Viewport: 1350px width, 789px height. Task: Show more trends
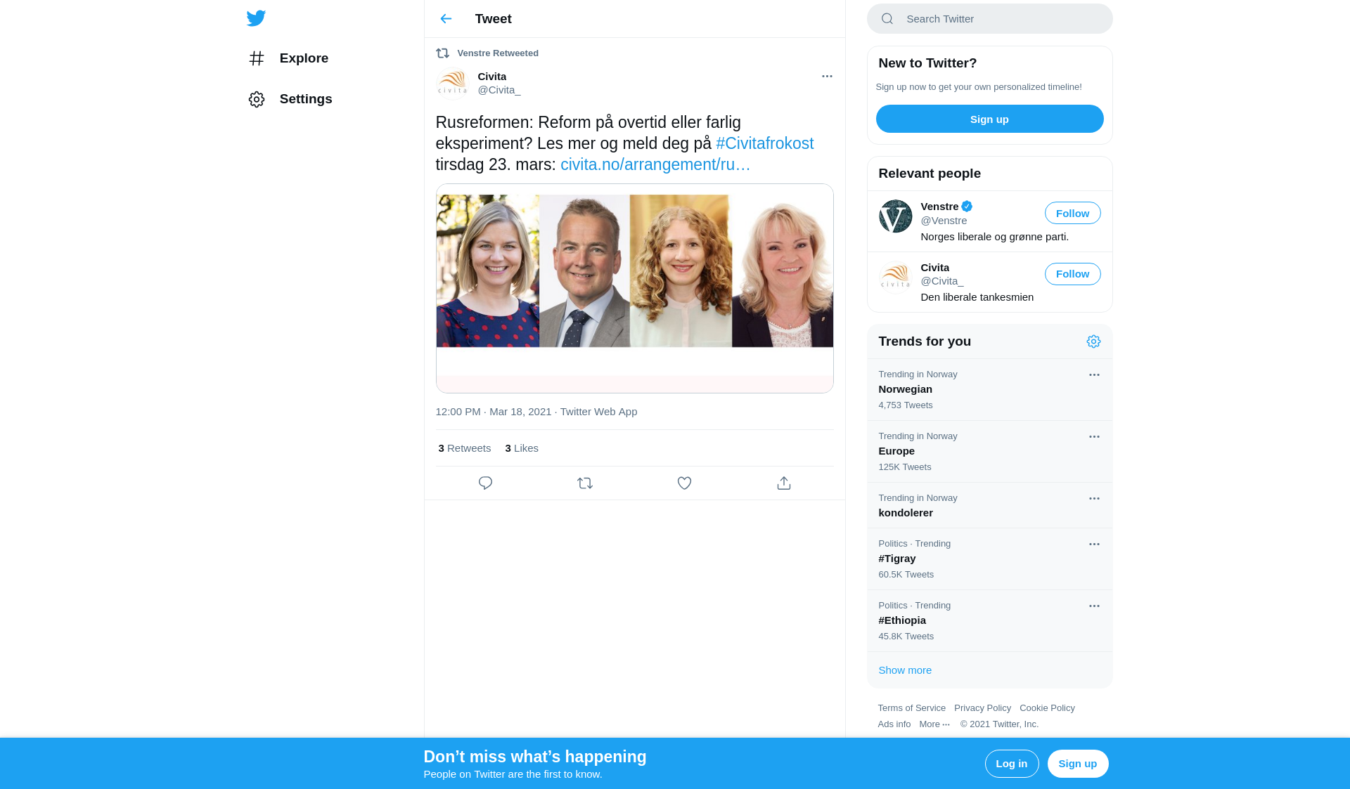905,670
